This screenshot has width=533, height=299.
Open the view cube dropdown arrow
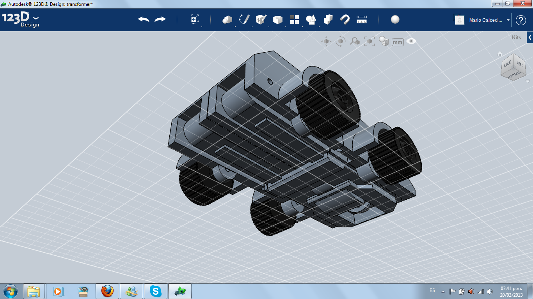point(528,81)
